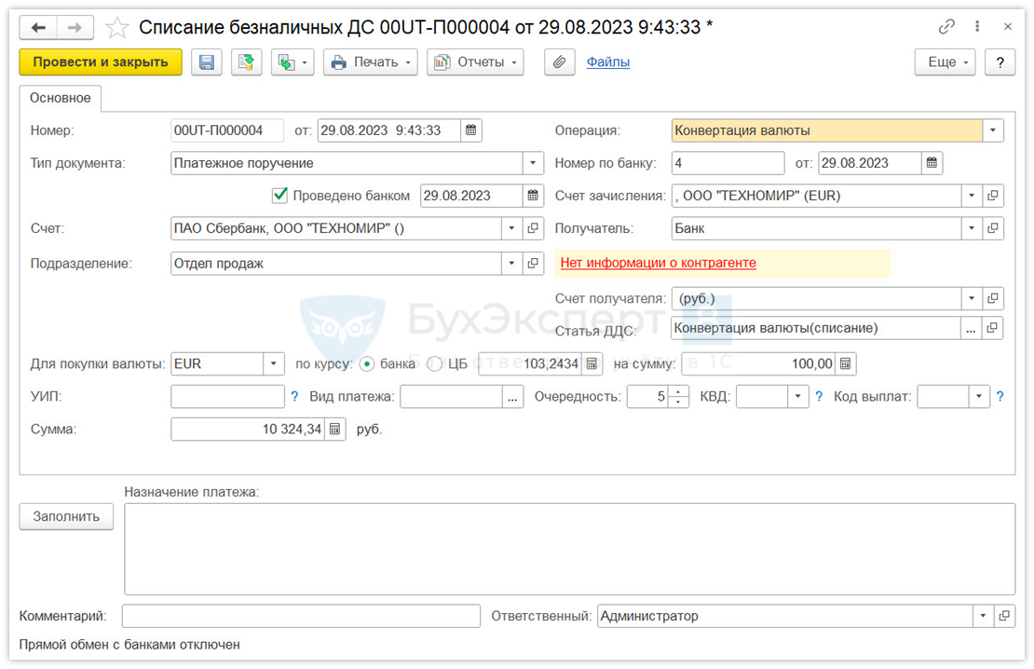Viewport: 1034px width, 669px height.
Task: Go back with the left arrow button
Action: (38, 28)
